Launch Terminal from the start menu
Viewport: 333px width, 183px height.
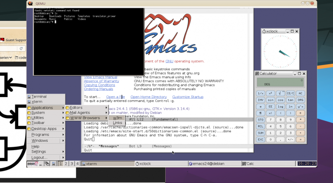(x=46, y=97)
